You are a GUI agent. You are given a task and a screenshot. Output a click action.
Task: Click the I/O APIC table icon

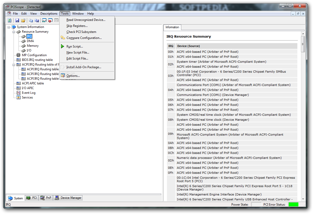[19, 88]
